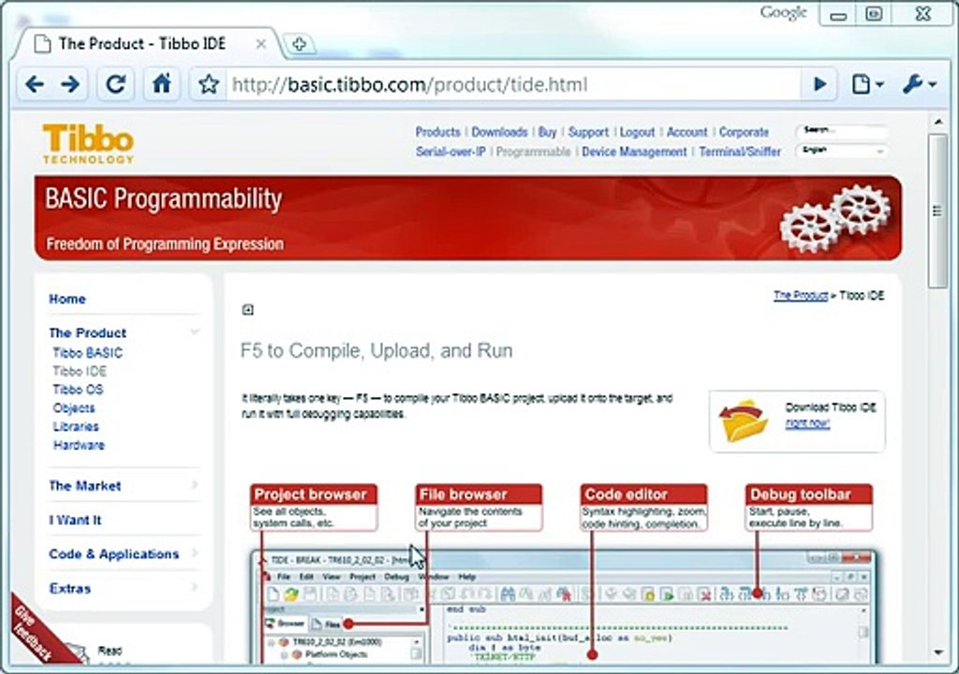The image size is (959, 674).
Task: Open the English language dropdown
Action: pyautogui.click(x=842, y=151)
